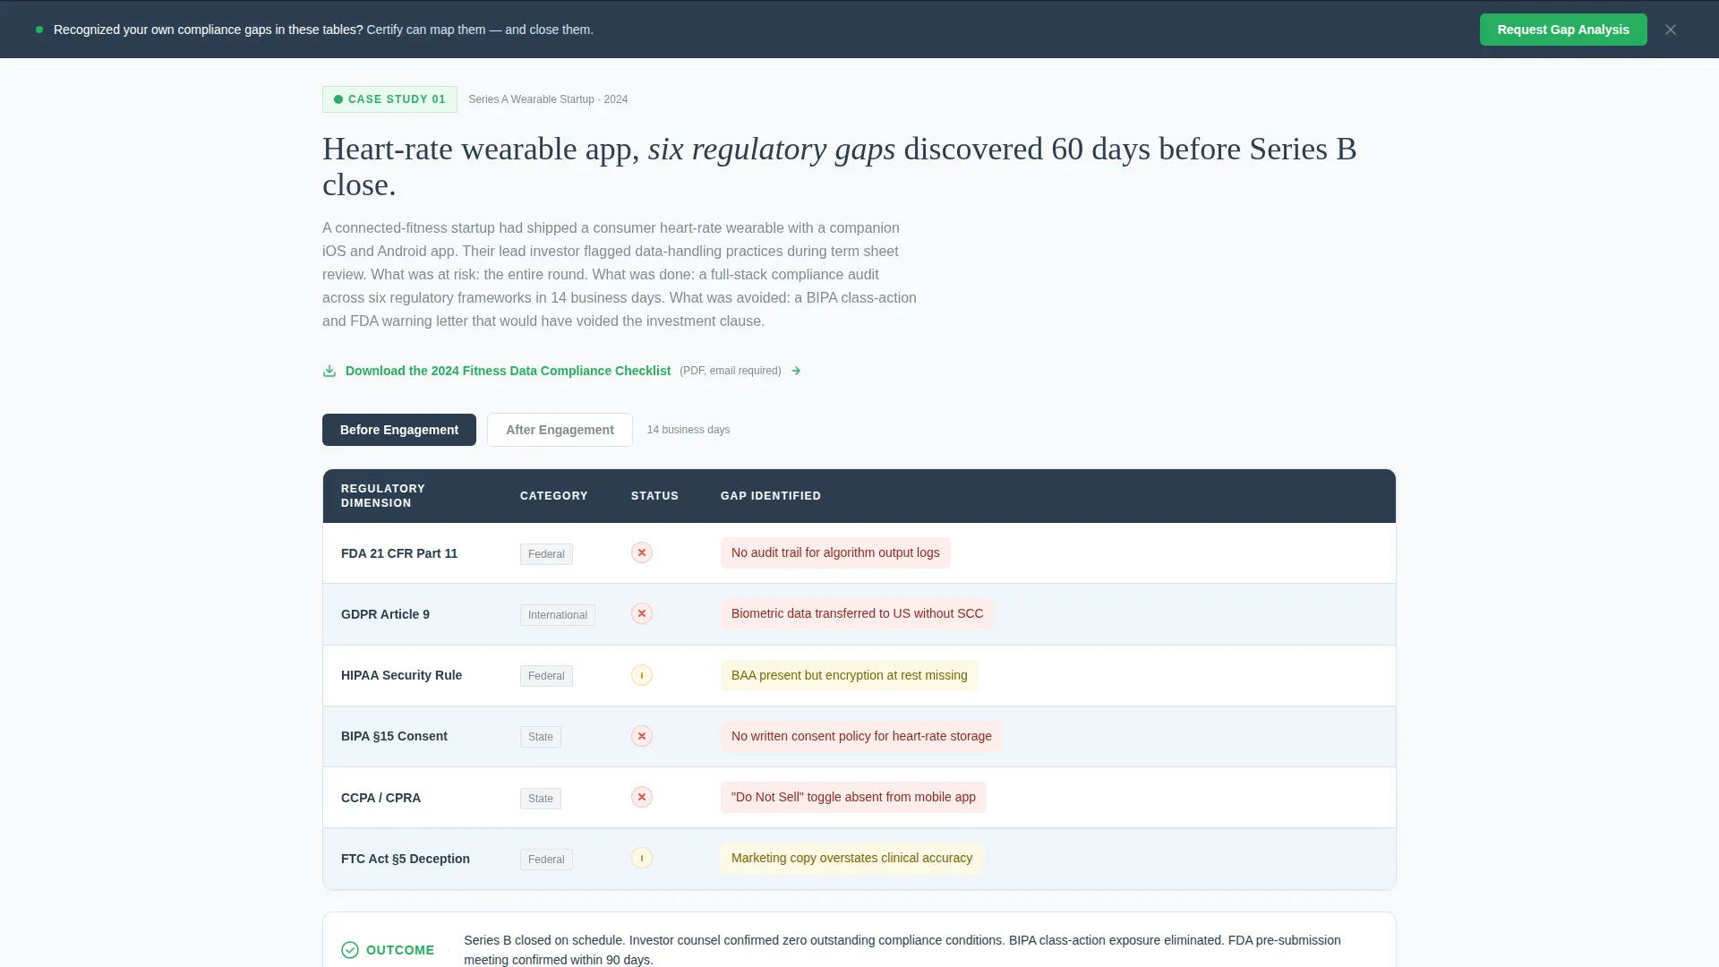Screen dimensions: 1719x967
Task: Click the Federal tag in the FDA 21 CFR row
Action: click(546, 554)
